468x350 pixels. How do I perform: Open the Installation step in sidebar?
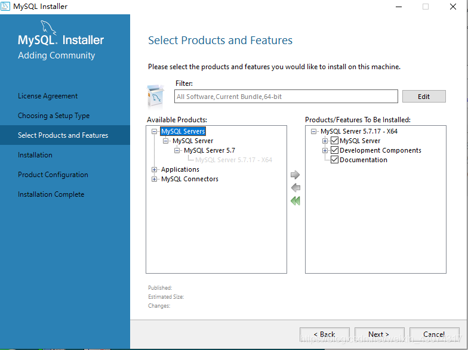pos(35,155)
